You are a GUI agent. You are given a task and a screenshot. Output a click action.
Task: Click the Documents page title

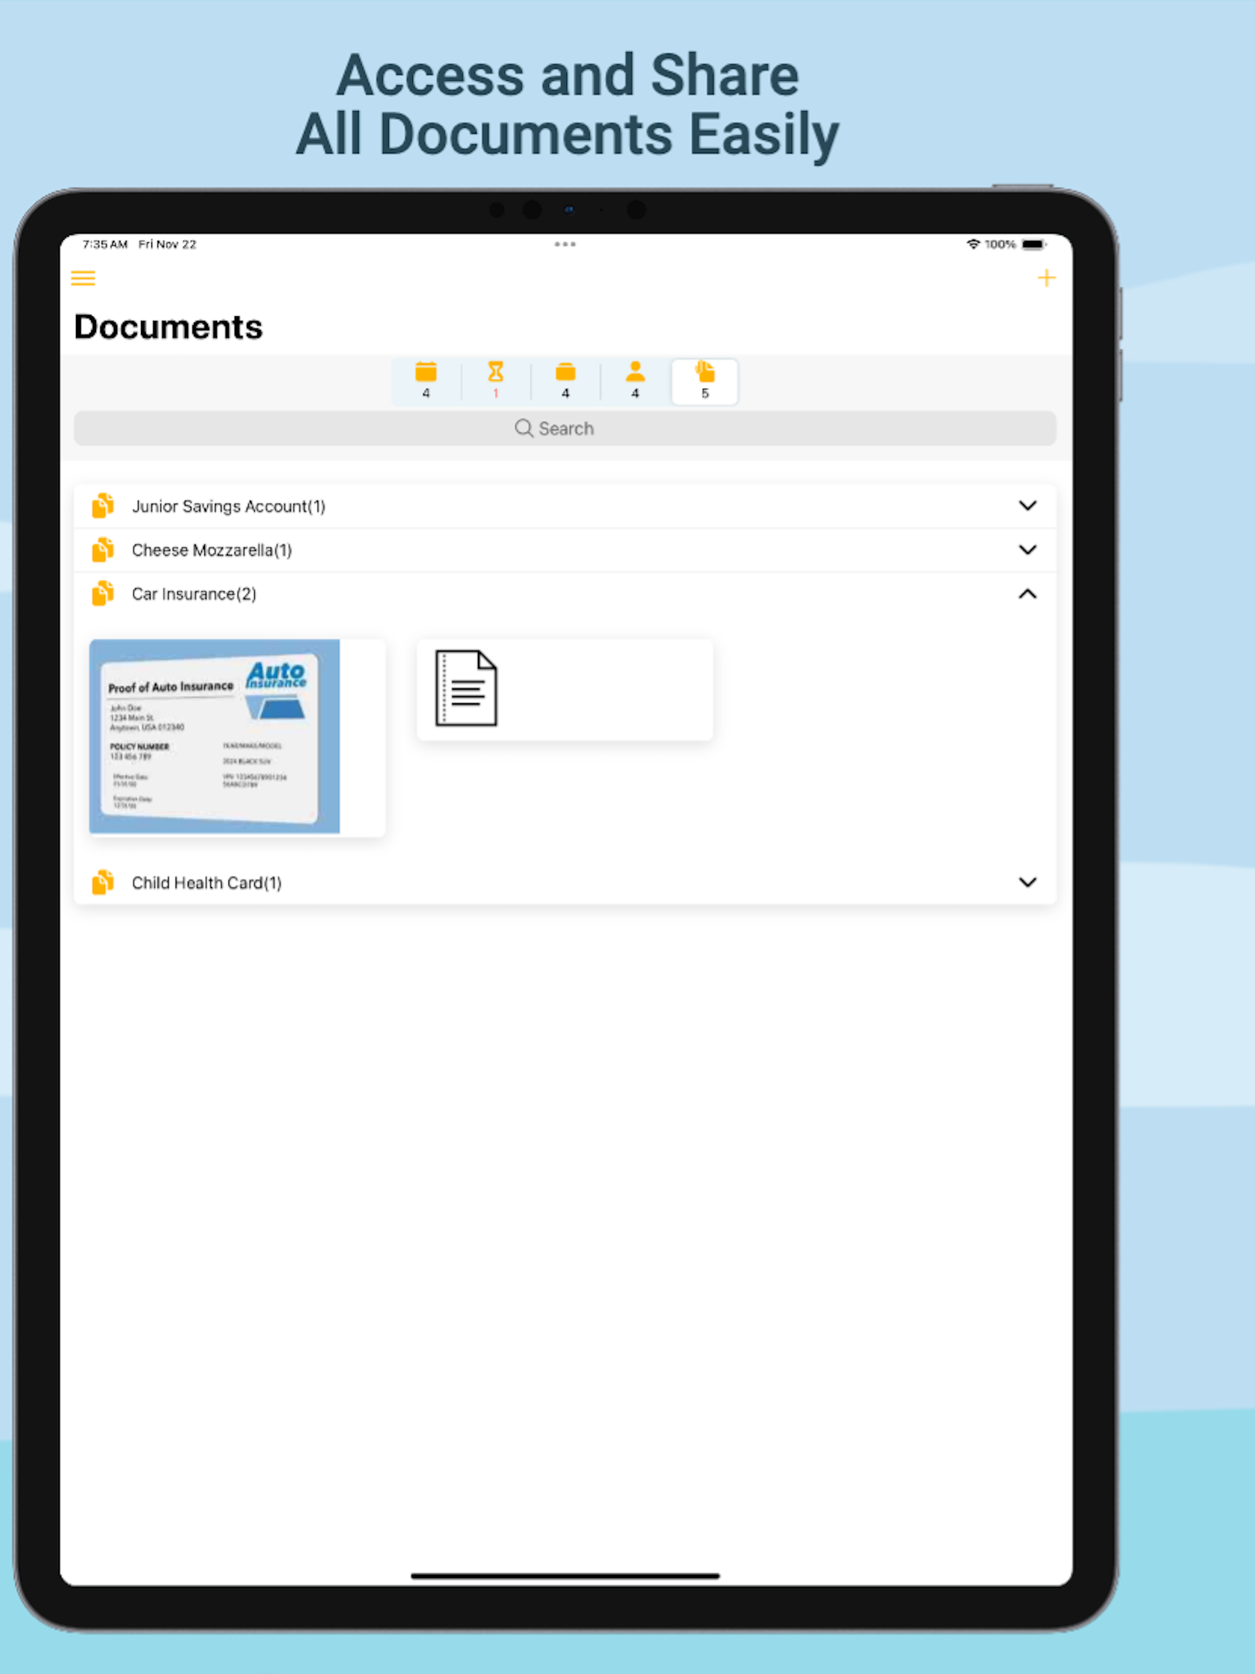168,327
